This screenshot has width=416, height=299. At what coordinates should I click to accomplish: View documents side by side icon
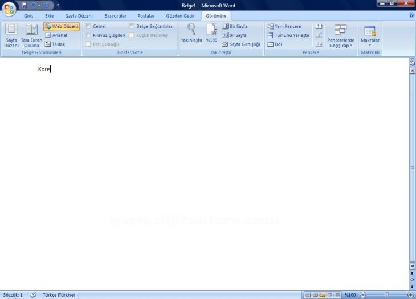(319, 26)
